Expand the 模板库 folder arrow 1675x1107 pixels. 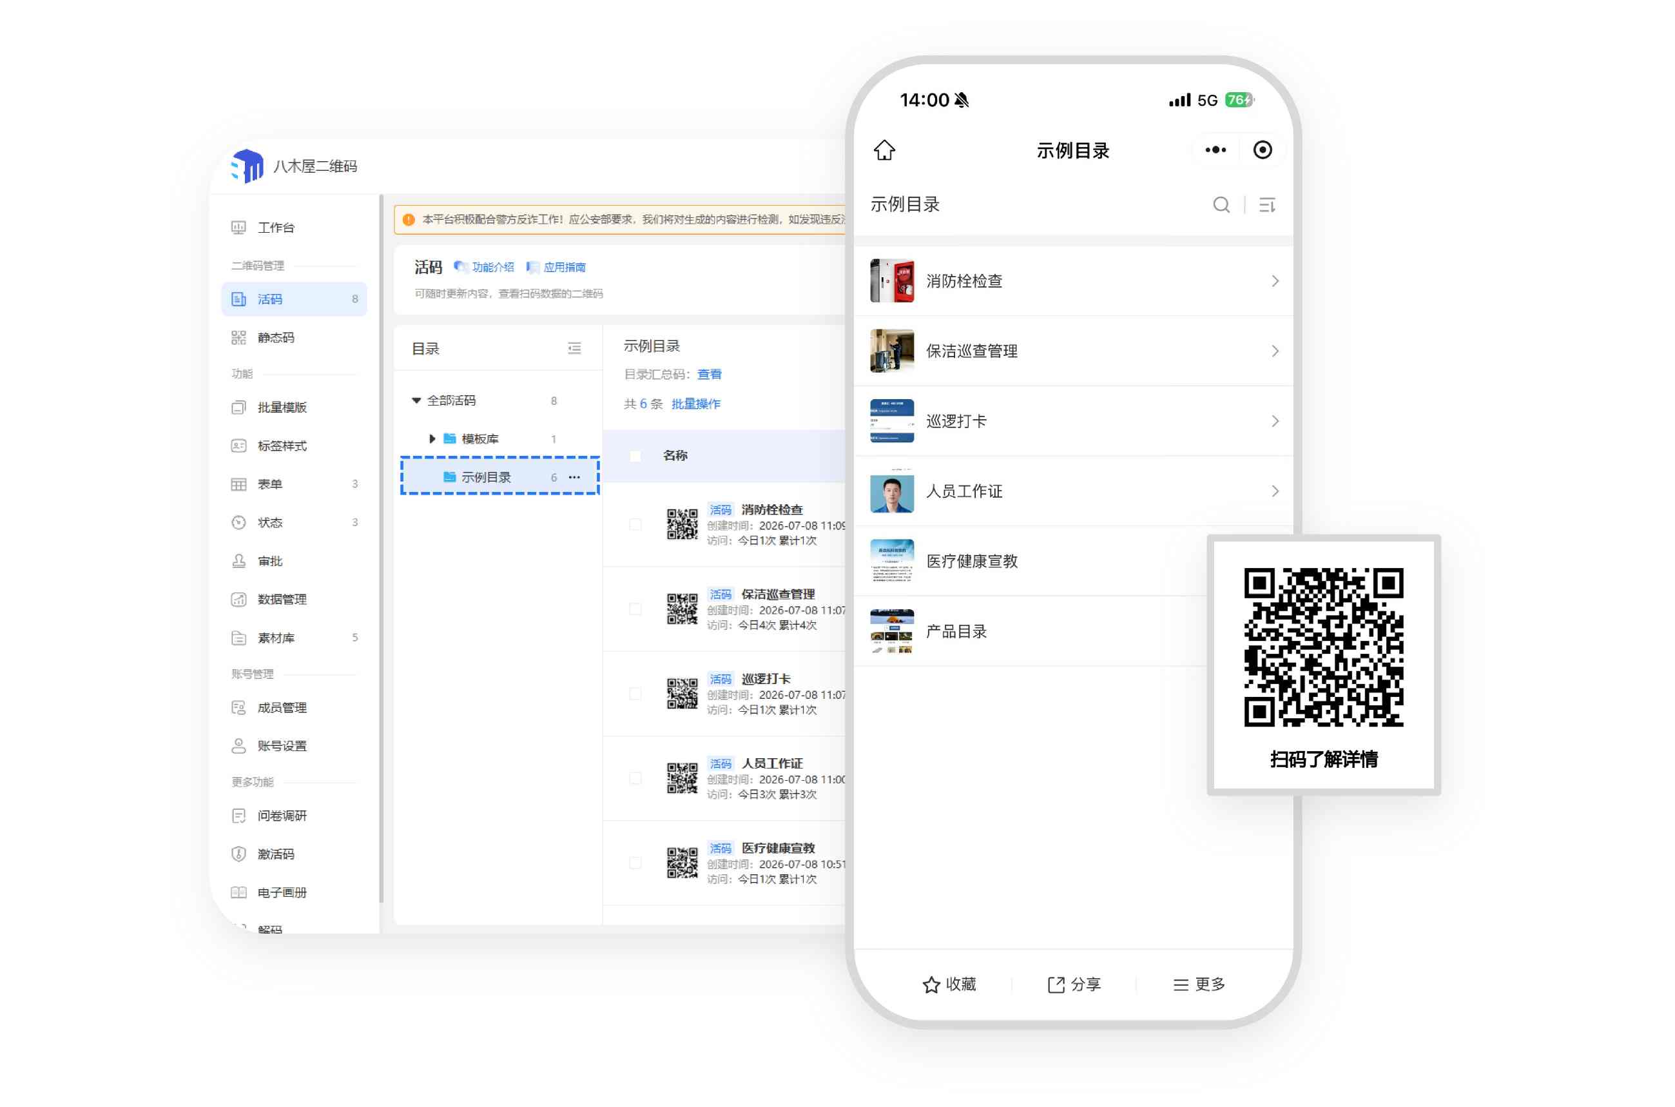[432, 438]
